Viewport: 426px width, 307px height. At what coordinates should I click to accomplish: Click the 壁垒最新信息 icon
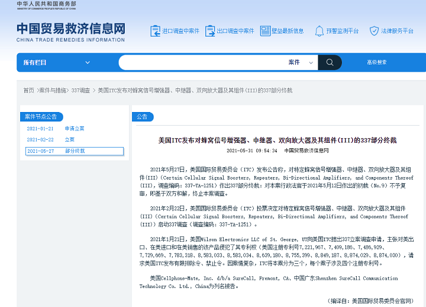tap(265, 31)
